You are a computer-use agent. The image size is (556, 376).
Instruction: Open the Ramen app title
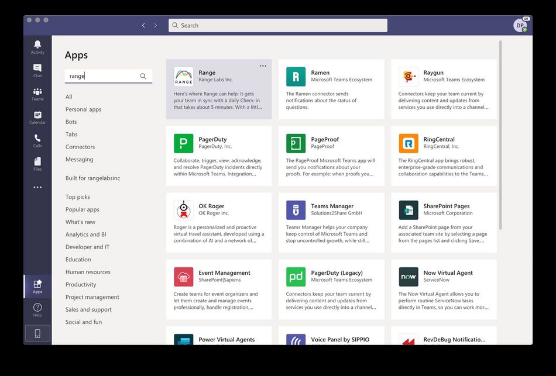coord(320,73)
